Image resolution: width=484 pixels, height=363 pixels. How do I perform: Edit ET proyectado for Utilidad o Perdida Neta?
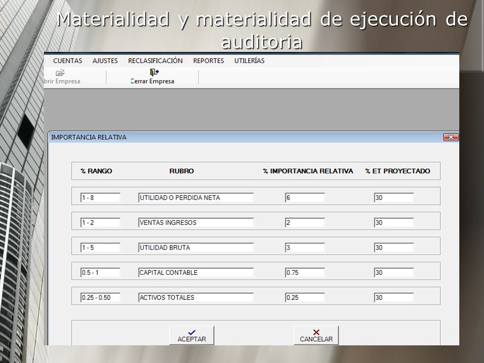tap(394, 198)
